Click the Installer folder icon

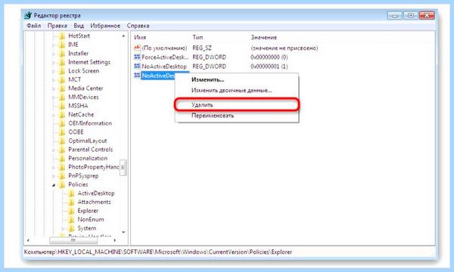point(62,54)
